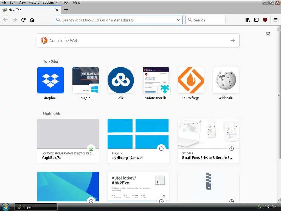The width and height of the screenshot is (281, 211).
Task: Open the History menu
Action: (34, 2)
